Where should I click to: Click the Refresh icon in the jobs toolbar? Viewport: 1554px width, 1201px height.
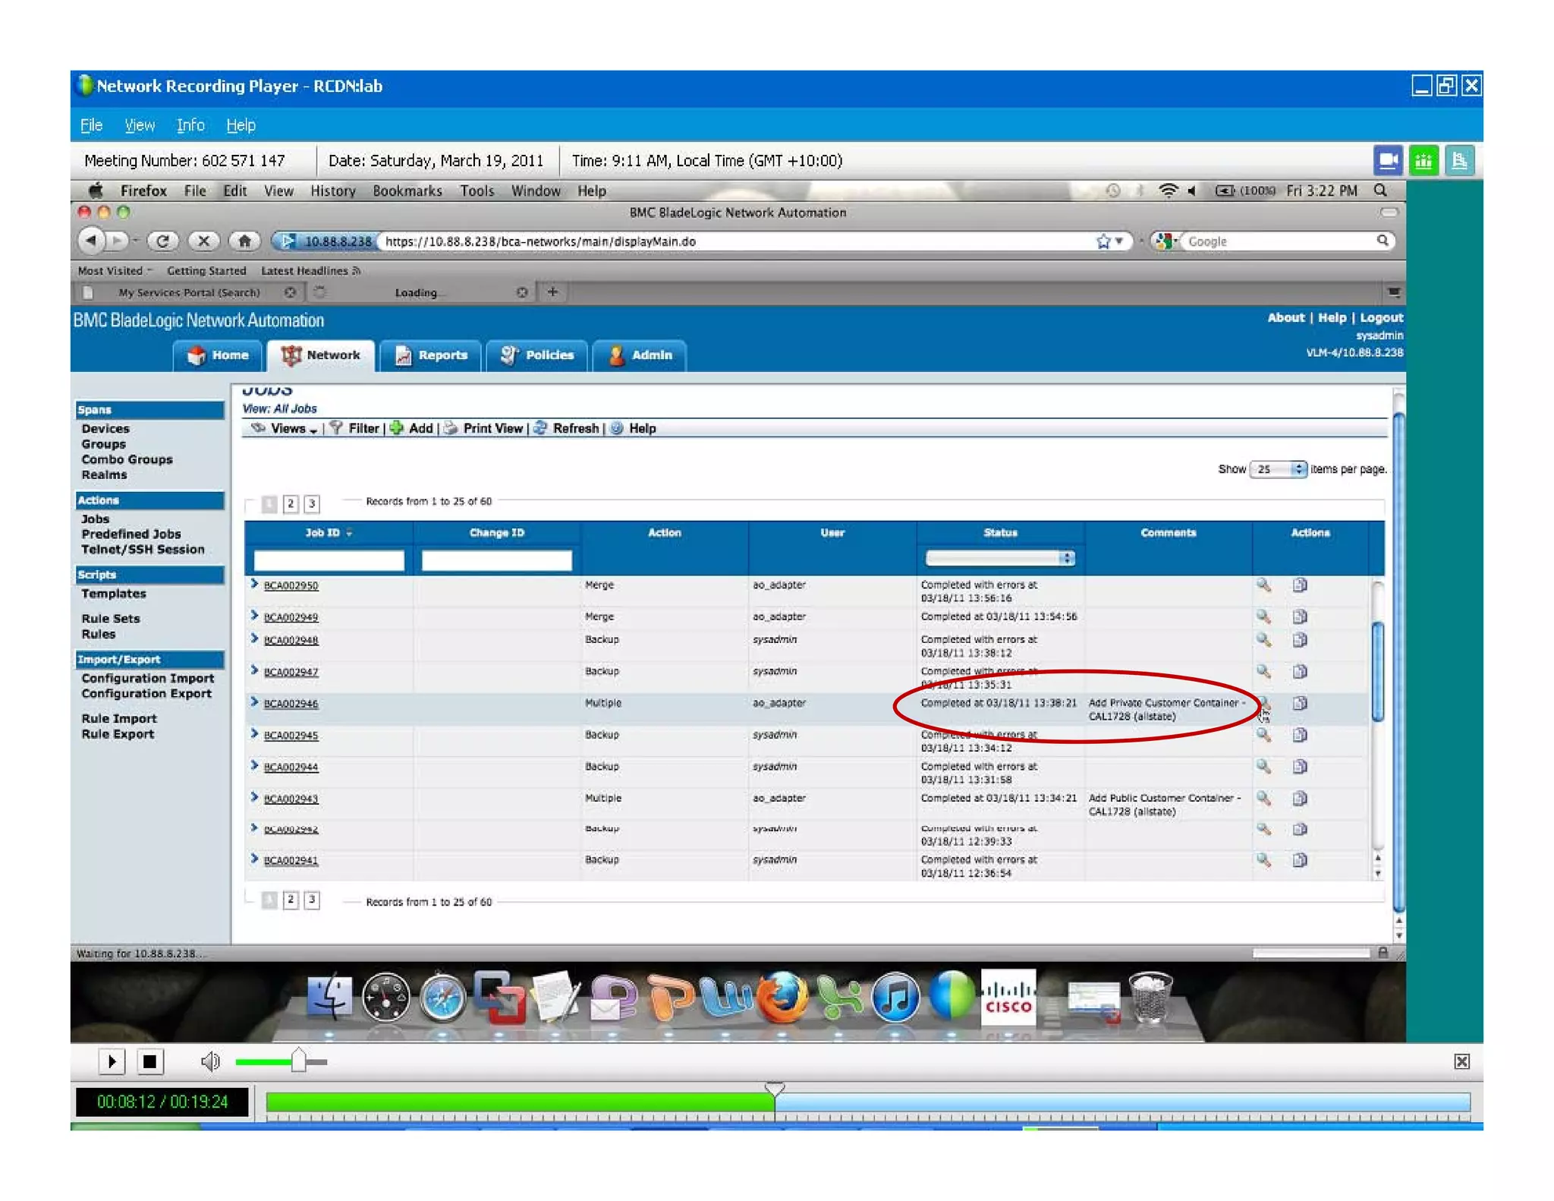[x=540, y=428]
